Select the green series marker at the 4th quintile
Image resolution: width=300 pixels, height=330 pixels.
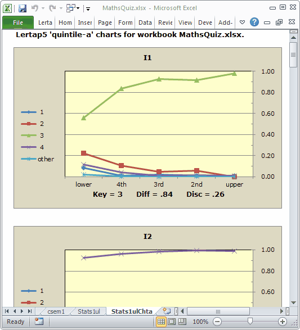coord(122,89)
